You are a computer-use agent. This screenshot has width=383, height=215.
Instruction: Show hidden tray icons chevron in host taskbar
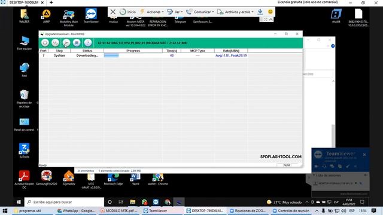click(x=317, y=211)
